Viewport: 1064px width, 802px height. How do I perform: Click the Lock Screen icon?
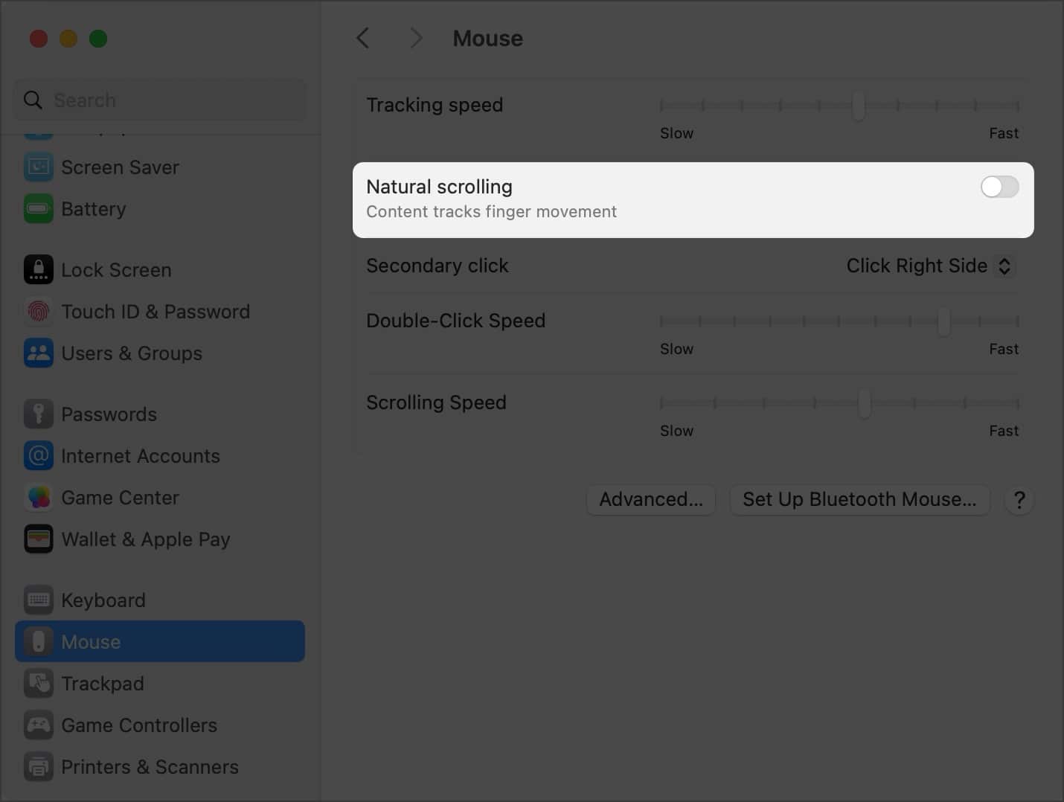(x=38, y=270)
